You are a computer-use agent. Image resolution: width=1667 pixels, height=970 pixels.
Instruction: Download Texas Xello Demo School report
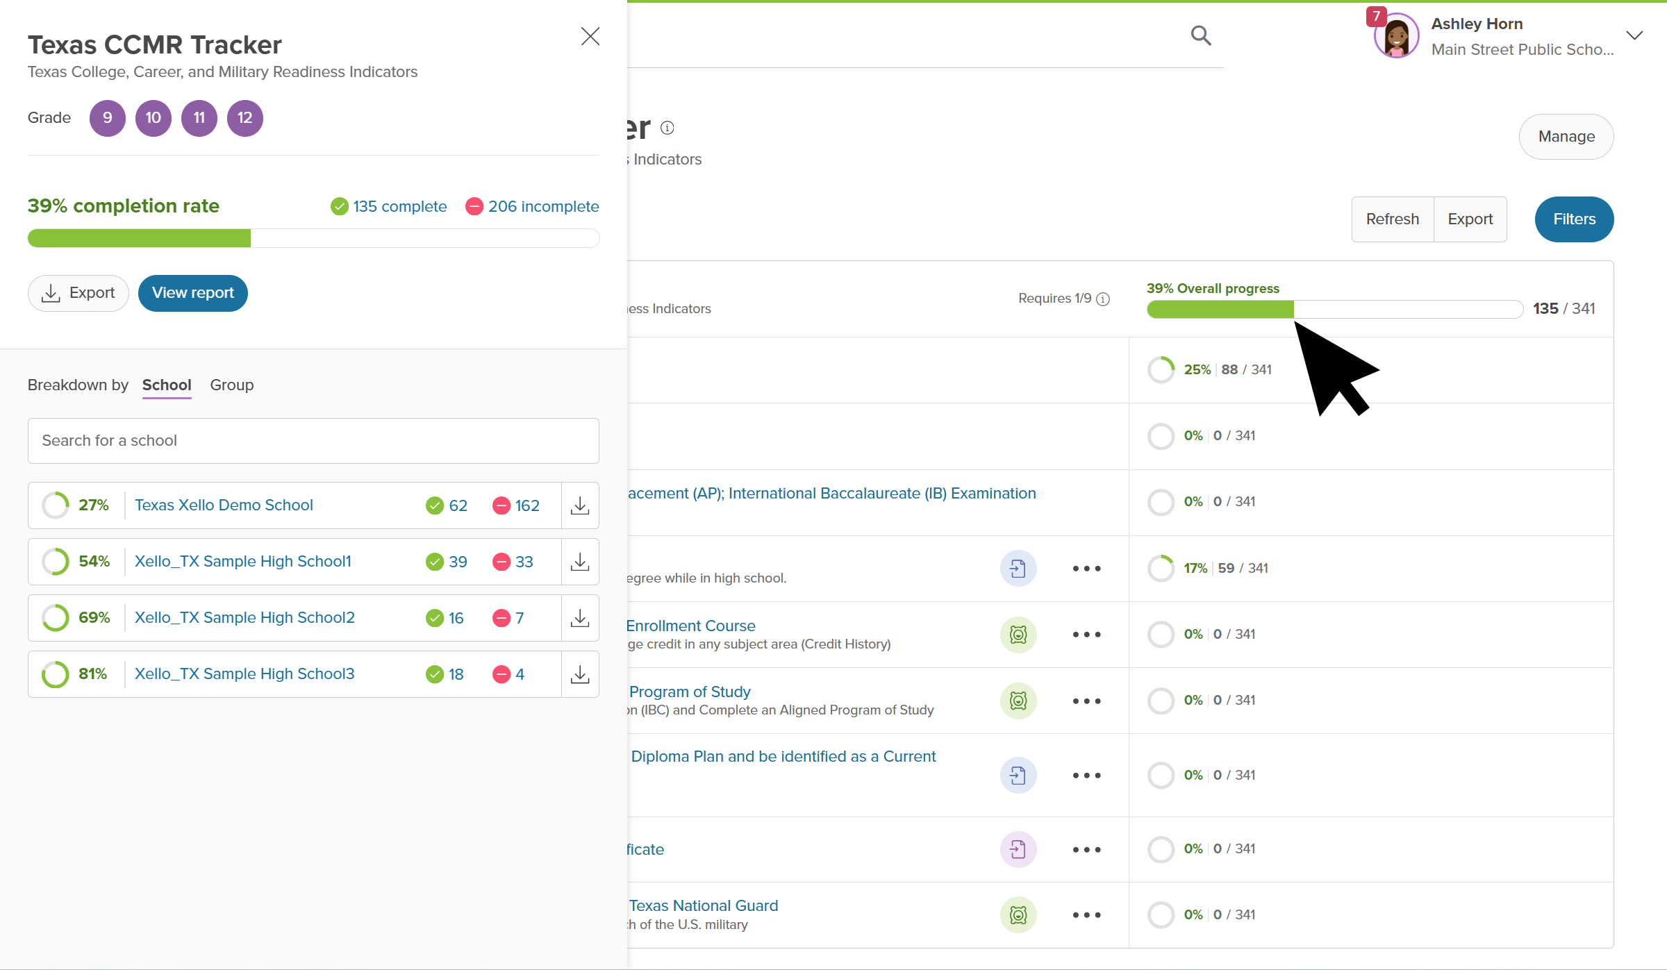click(580, 505)
